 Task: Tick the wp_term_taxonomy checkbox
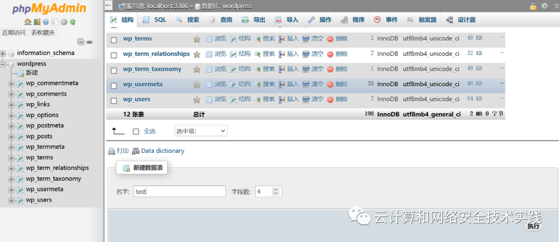pos(114,70)
